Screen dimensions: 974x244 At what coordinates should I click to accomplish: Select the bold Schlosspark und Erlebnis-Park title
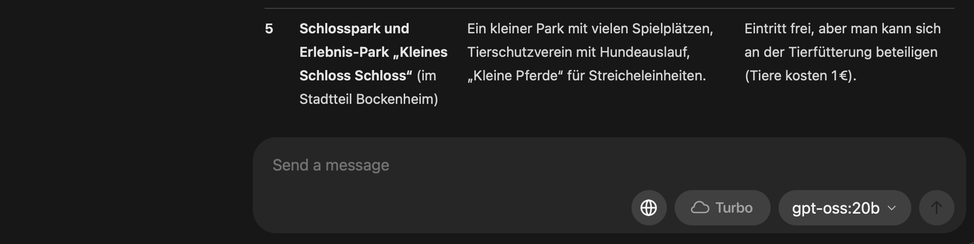373,52
